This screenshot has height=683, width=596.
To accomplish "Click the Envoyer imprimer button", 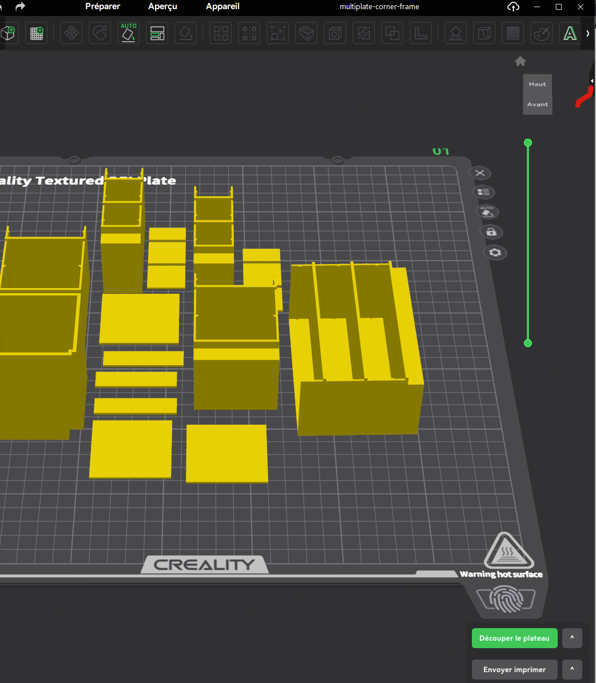I will pos(514,669).
